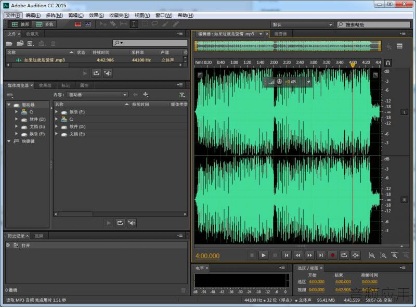Screen dimensions: 416x307
Task: Click Zoom In time icon
Action: 395,255
